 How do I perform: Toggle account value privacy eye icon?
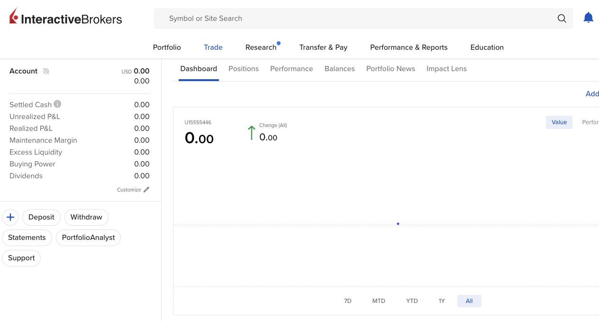click(46, 71)
